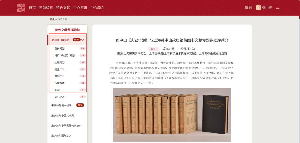Screen dimensions: 300x143
Task: Open 宋庆龄与中国共产党 topic
Action: pos(62,116)
